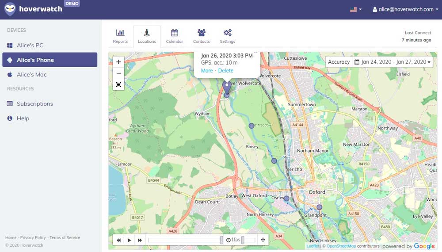Viewport: 442px width, 252px height.
Task: Toggle fullscreen map view
Action: pos(118,84)
